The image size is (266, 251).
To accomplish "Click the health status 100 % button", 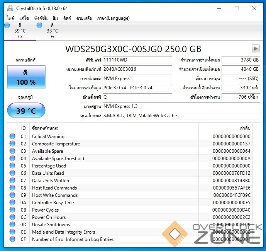I will (x=26, y=77).
